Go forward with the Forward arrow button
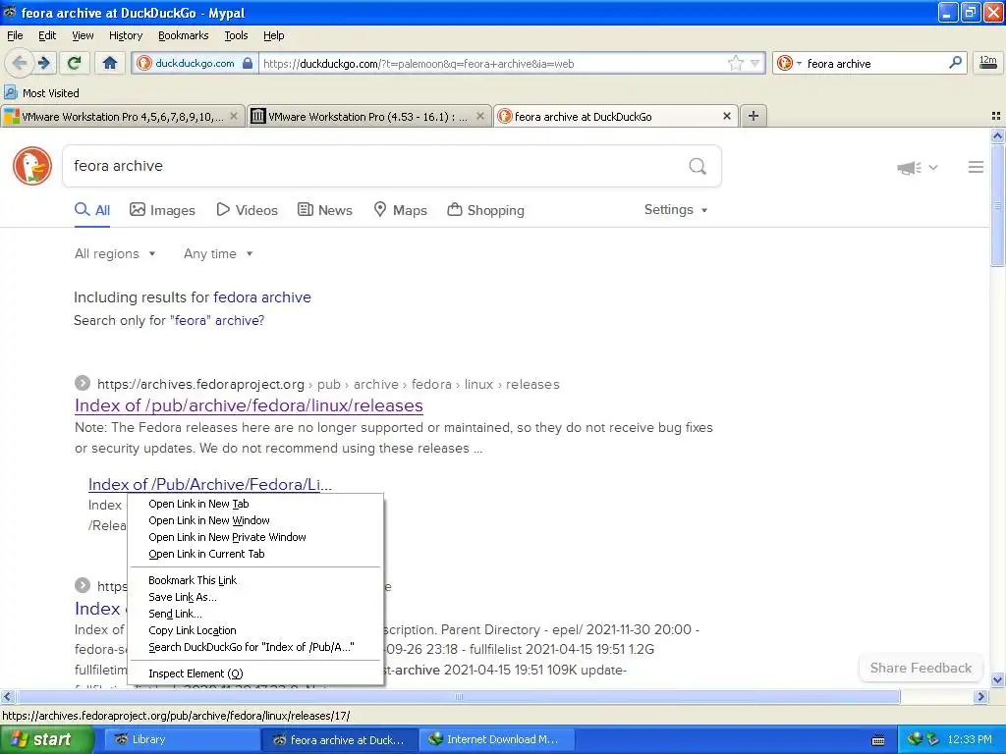 [x=43, y=63]
